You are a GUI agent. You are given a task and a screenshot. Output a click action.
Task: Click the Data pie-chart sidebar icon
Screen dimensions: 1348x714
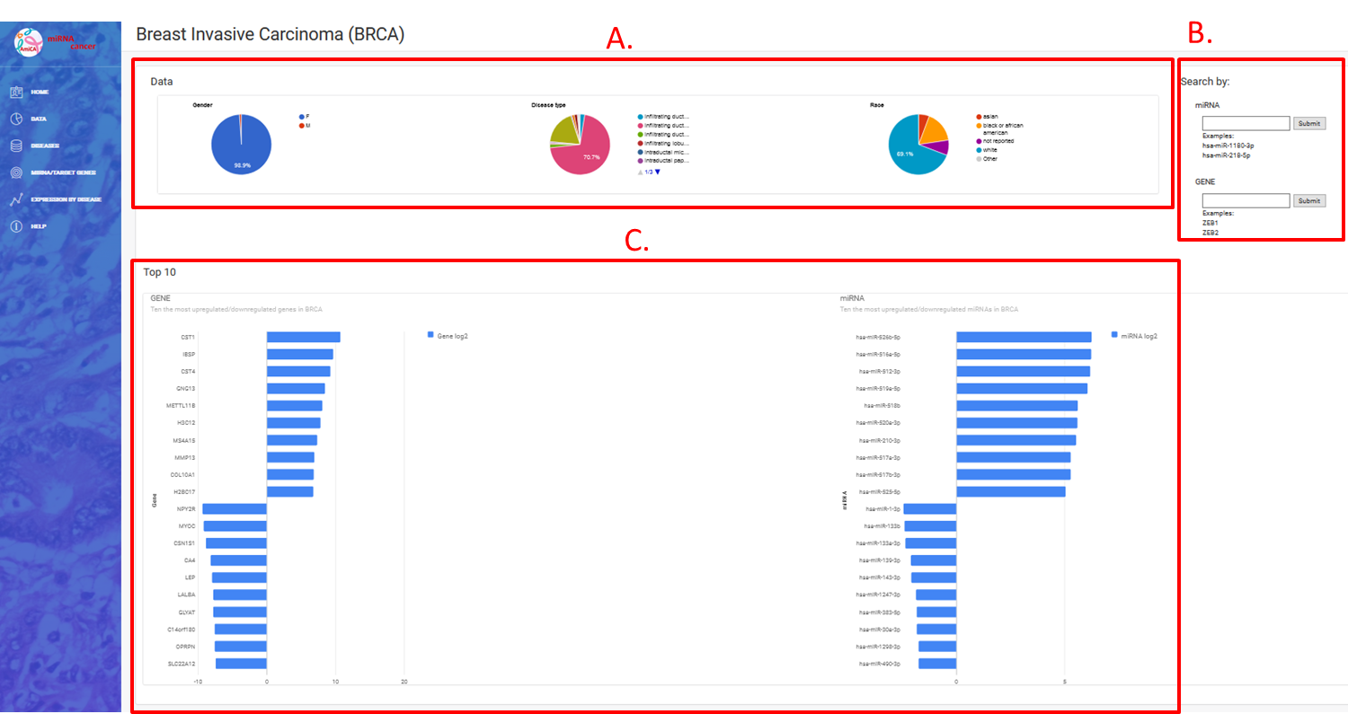(16, 119)
